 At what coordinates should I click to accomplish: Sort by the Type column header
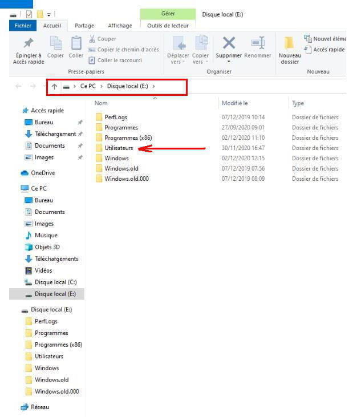[298, 103]
